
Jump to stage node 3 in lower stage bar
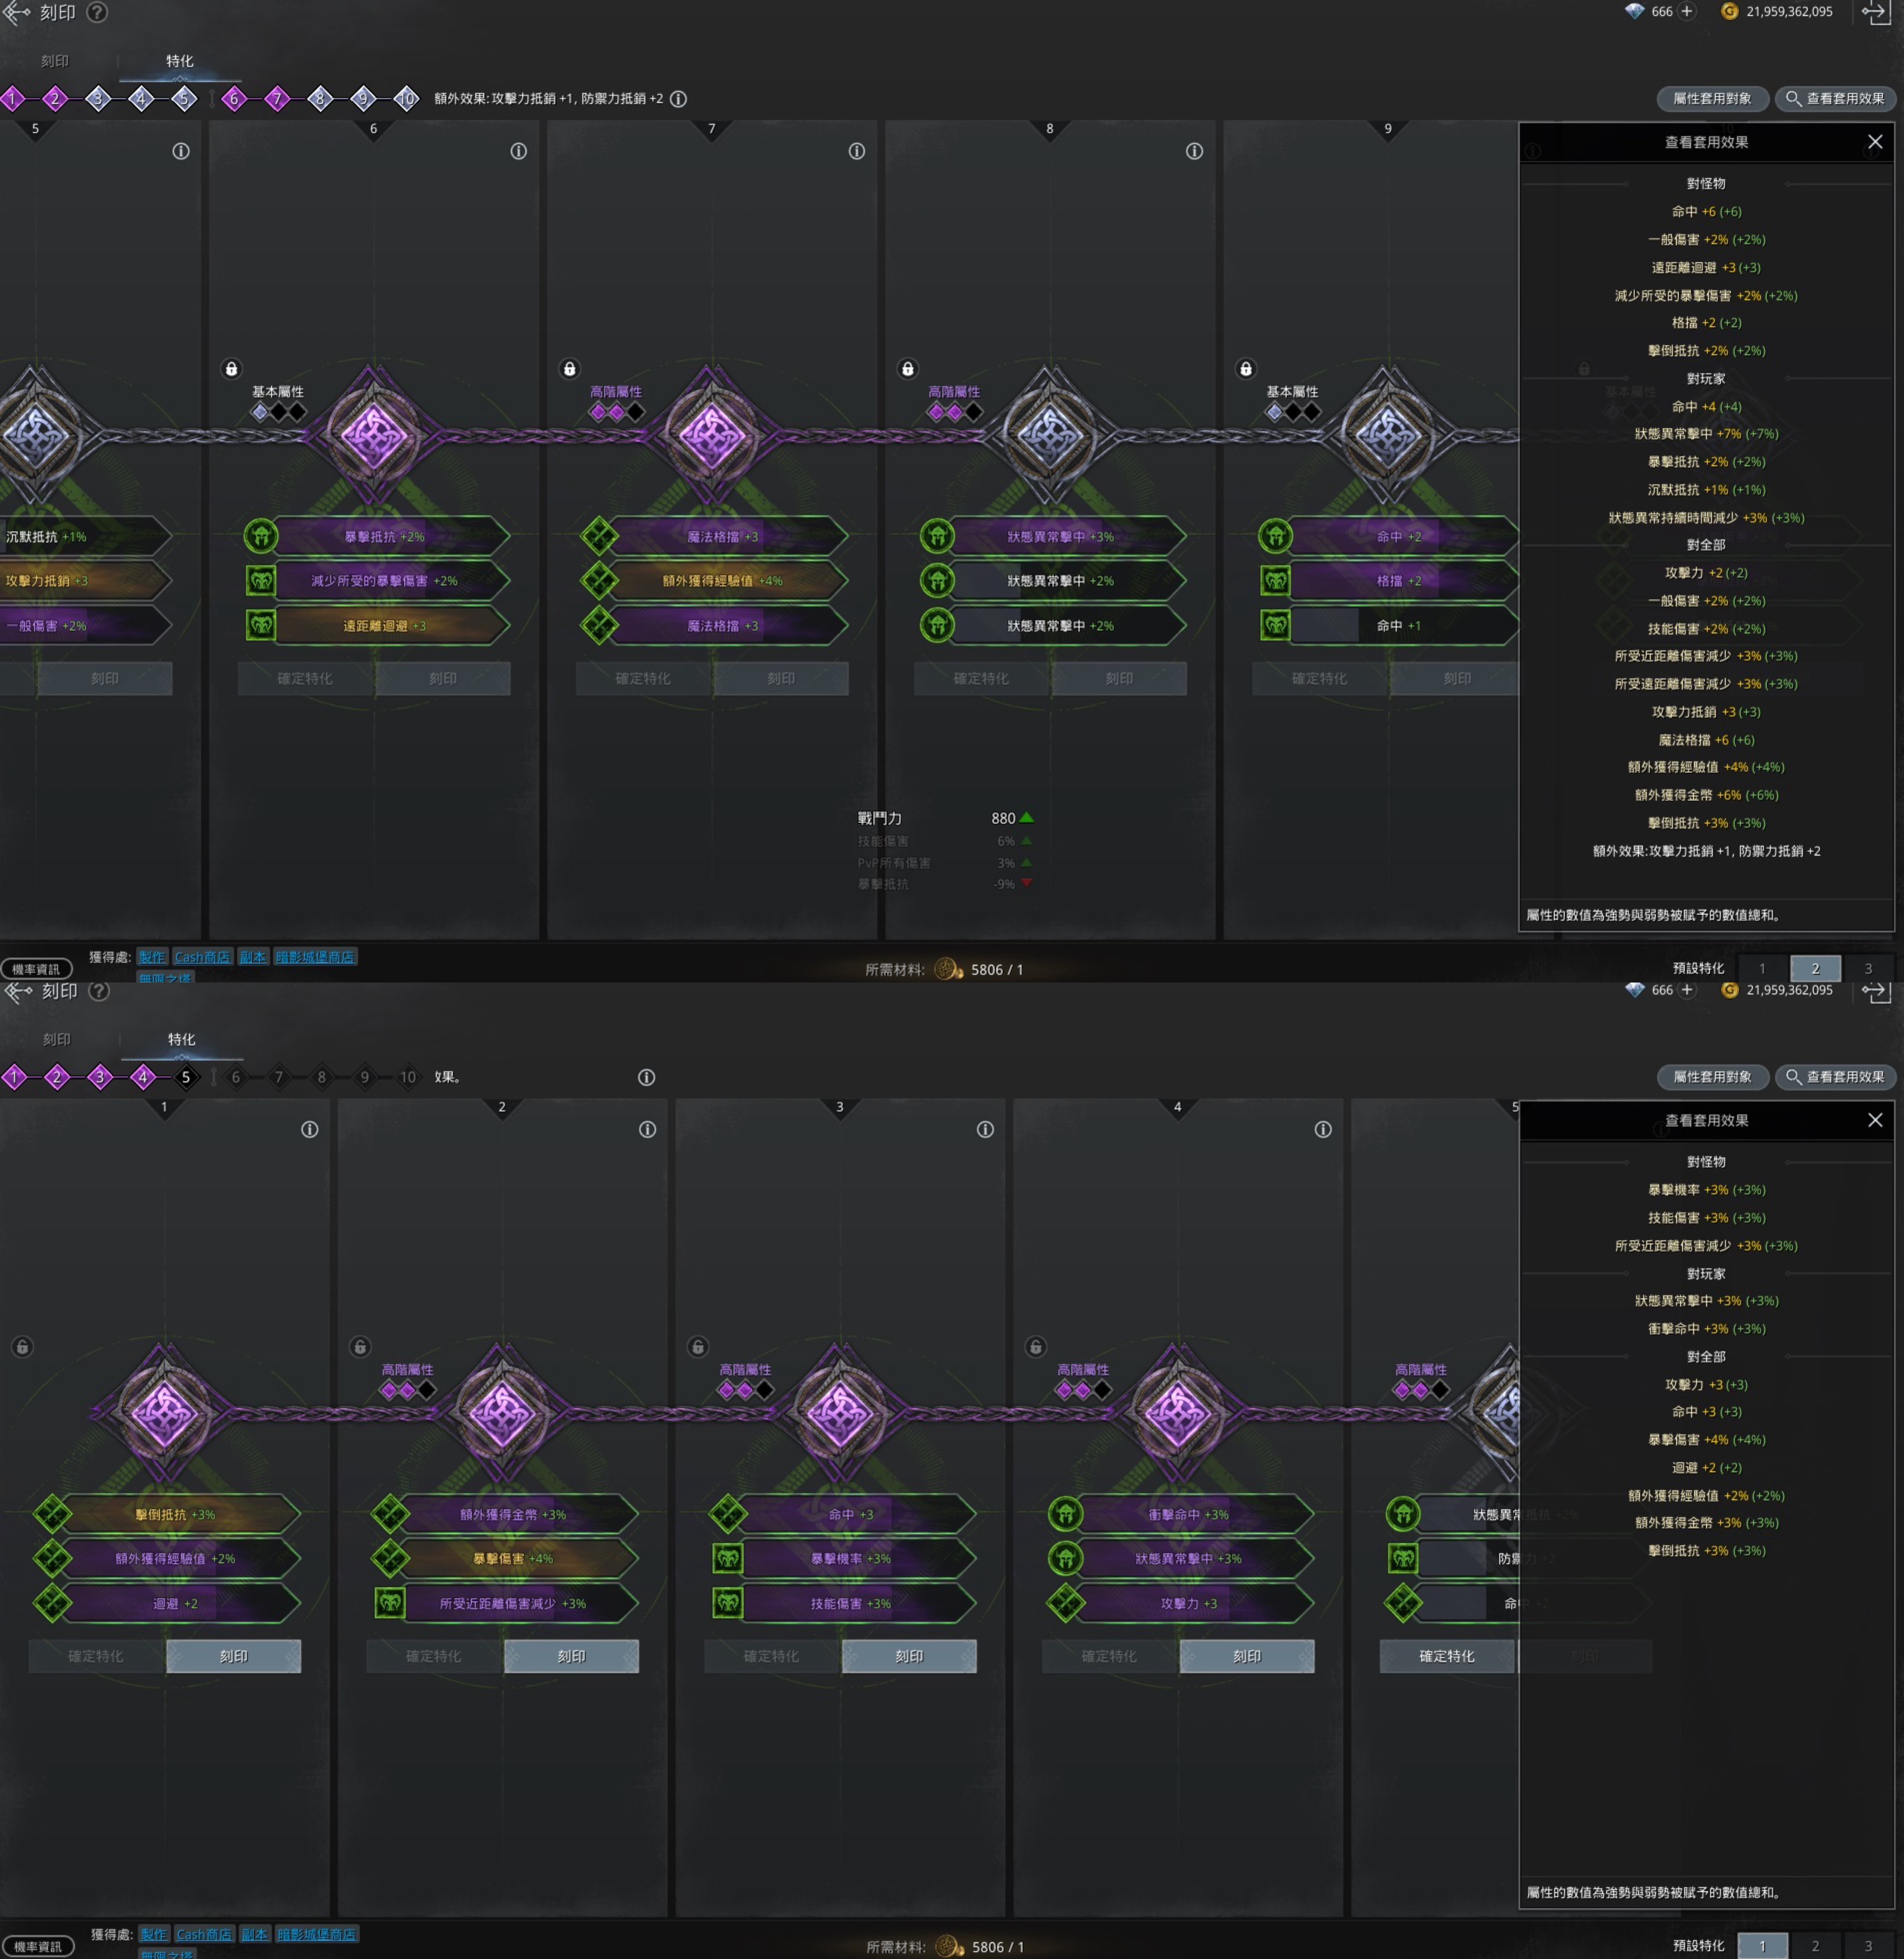100,1077
